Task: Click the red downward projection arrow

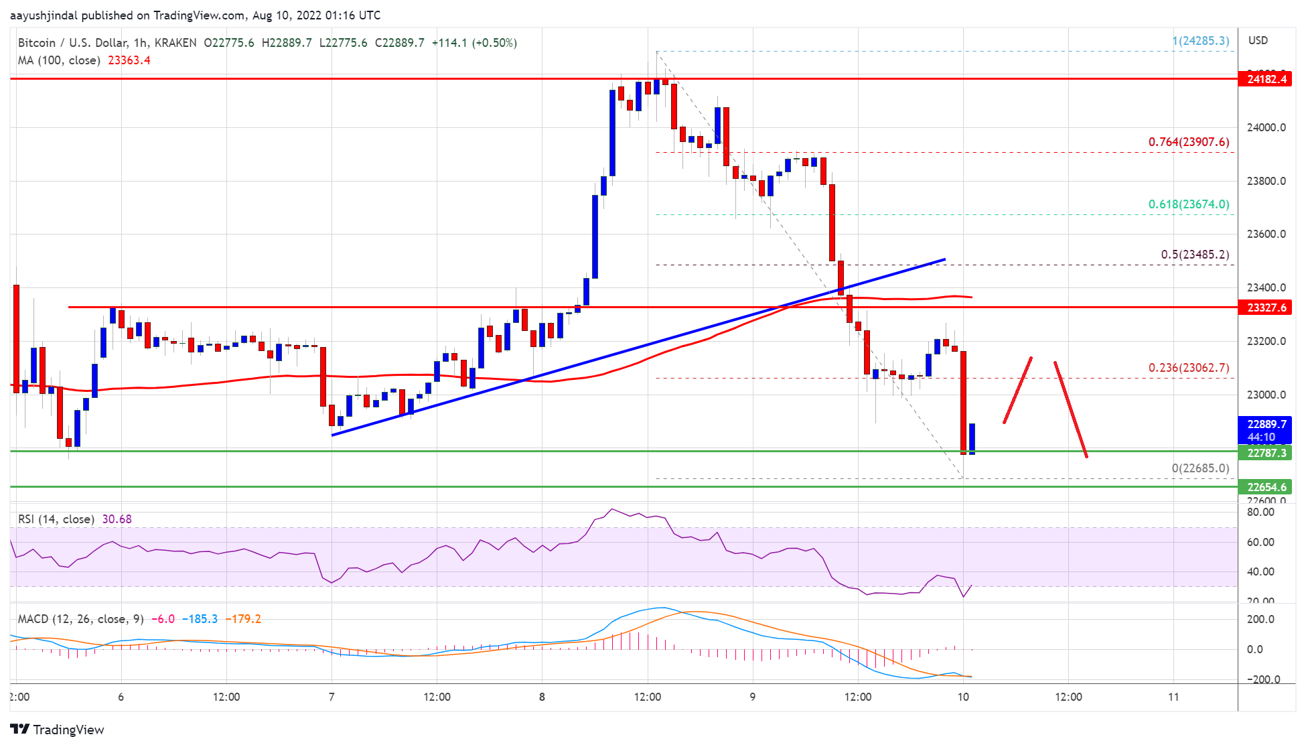Action: (1070, 409)
